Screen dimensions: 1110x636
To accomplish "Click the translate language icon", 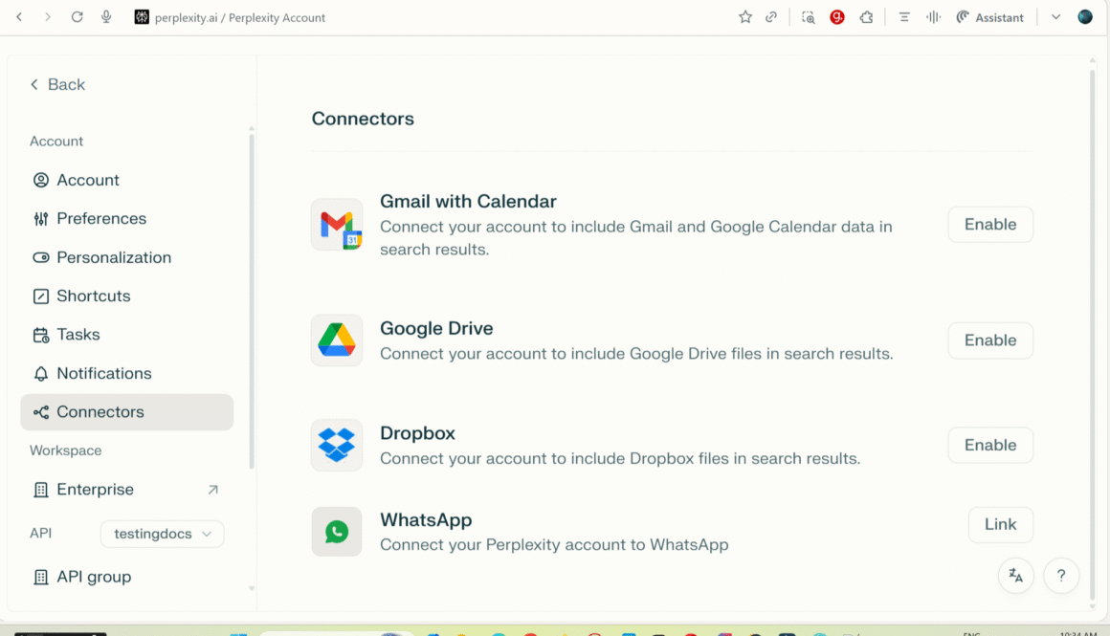I will [x=1015, y=576].
